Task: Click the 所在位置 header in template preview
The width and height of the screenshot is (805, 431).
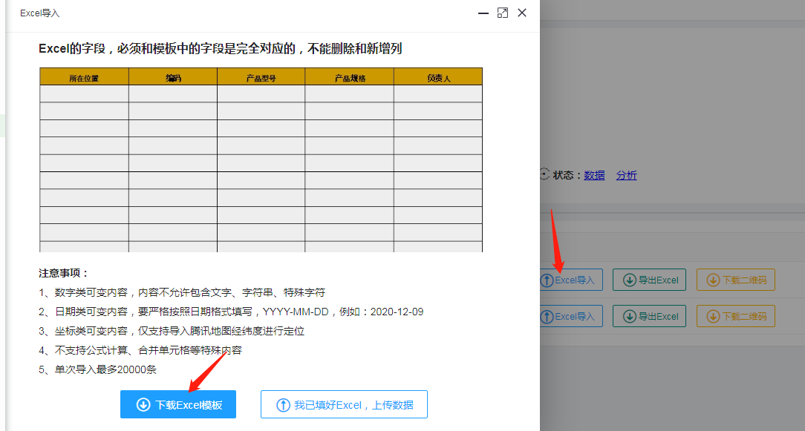Action: (x=84, y=77)
